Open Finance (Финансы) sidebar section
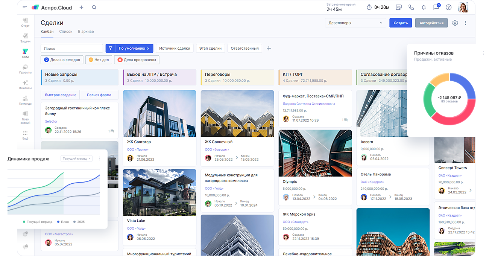This screenshot has width=492, height=256. tap(25, 84)
